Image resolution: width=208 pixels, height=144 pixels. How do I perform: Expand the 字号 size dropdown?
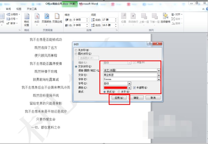coord(129,83)
